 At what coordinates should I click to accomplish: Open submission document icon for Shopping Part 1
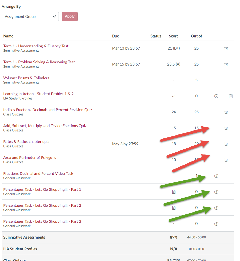[174, 192]
